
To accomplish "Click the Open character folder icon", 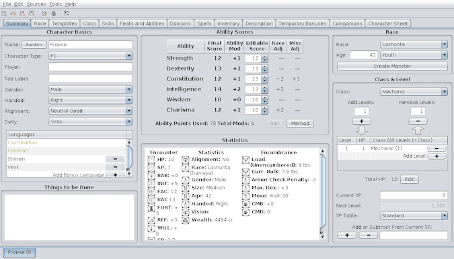I will pyautogui.click(x=13, y=13).
